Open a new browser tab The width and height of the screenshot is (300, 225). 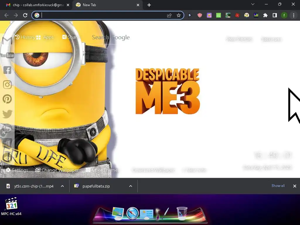coord(149,5)
